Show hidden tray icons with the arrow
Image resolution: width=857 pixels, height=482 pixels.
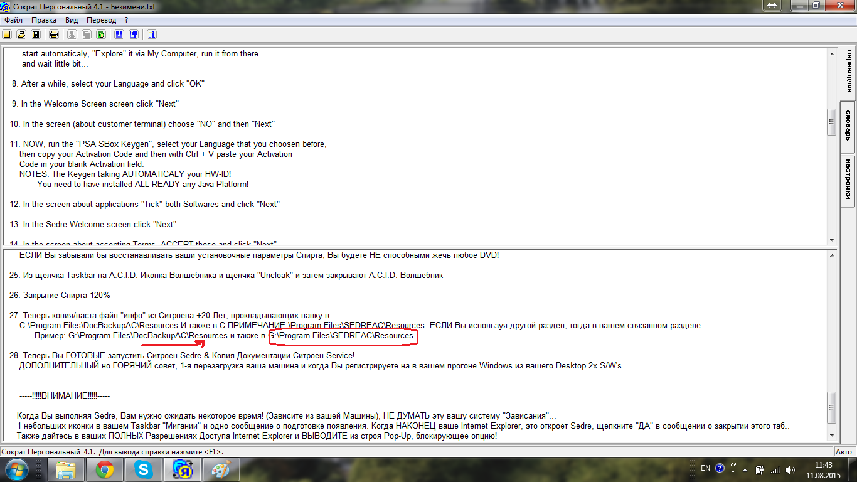(745, 469)
